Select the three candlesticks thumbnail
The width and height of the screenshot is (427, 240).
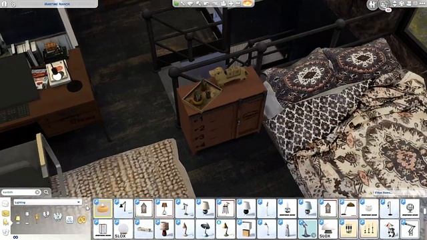tap(369, 229)
